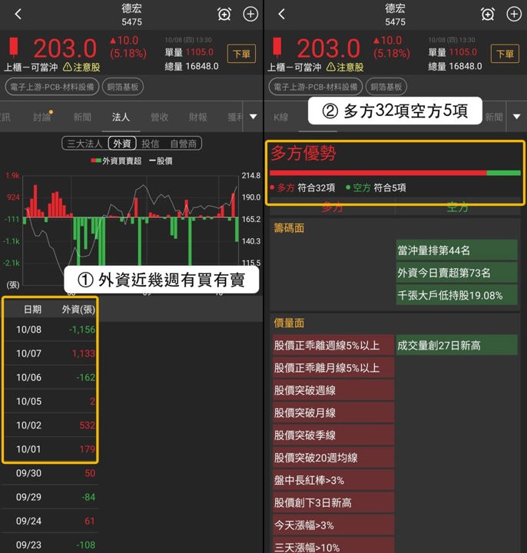Open 股價突破季線 item
This screenshot has width=527, height=553.
coord(333,435)
